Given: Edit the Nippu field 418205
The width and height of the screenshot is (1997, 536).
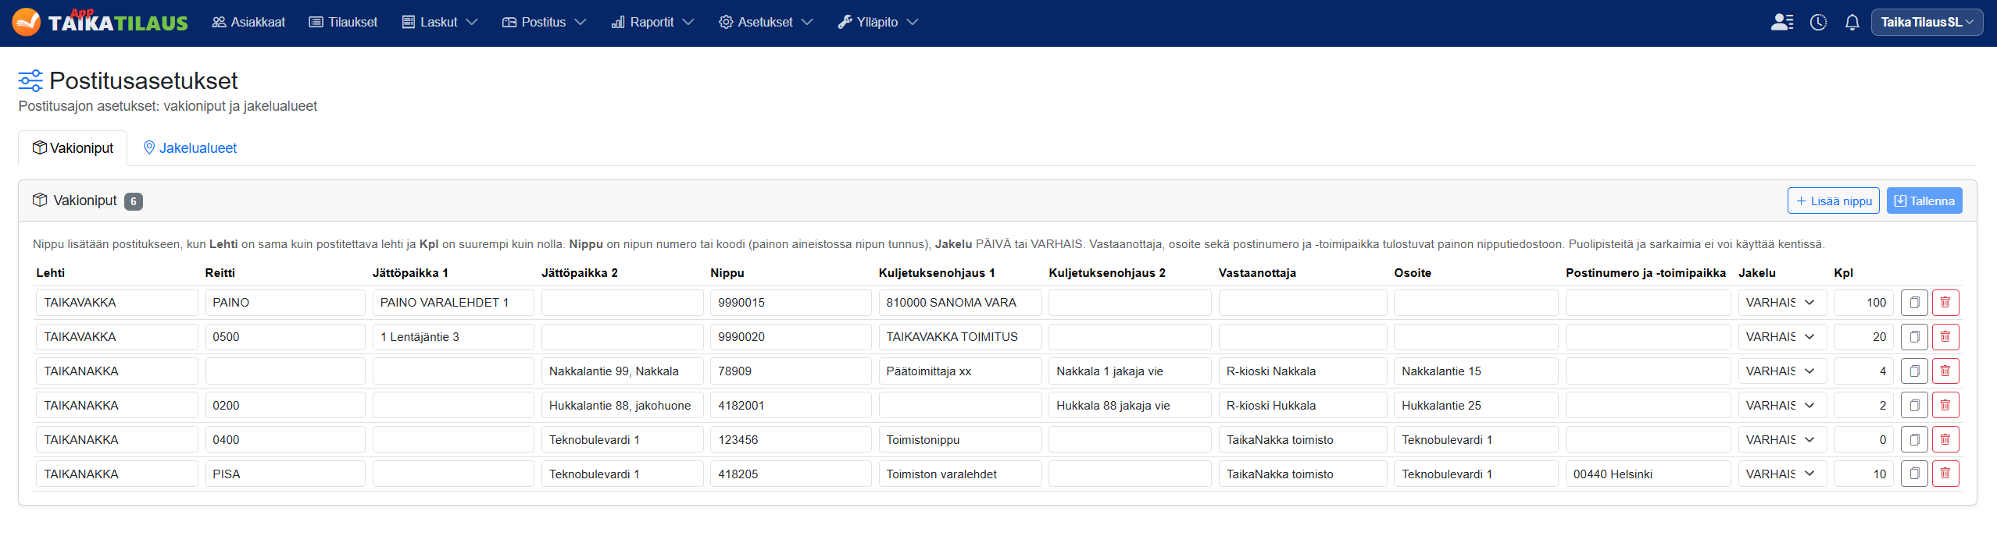Looking at the screenshot, I should tap(791, 474).
